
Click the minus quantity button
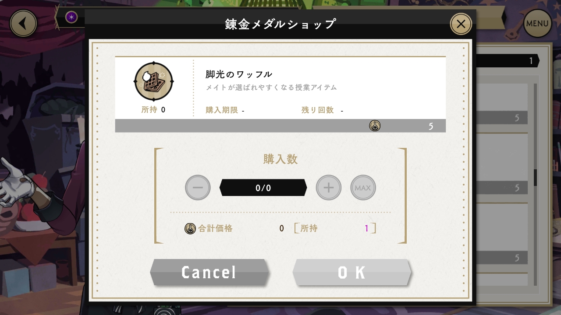click(198, 188)
